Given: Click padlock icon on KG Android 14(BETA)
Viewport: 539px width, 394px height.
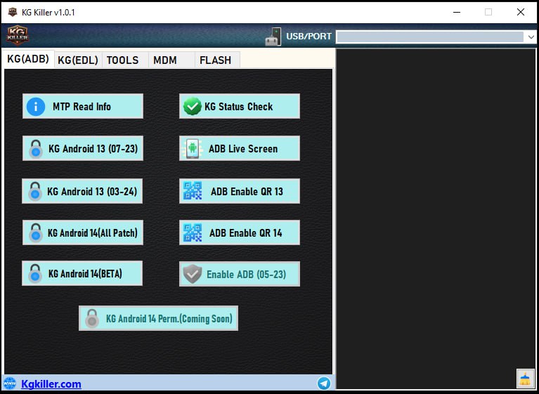Looking at the screenshot, I should point(35,273).
